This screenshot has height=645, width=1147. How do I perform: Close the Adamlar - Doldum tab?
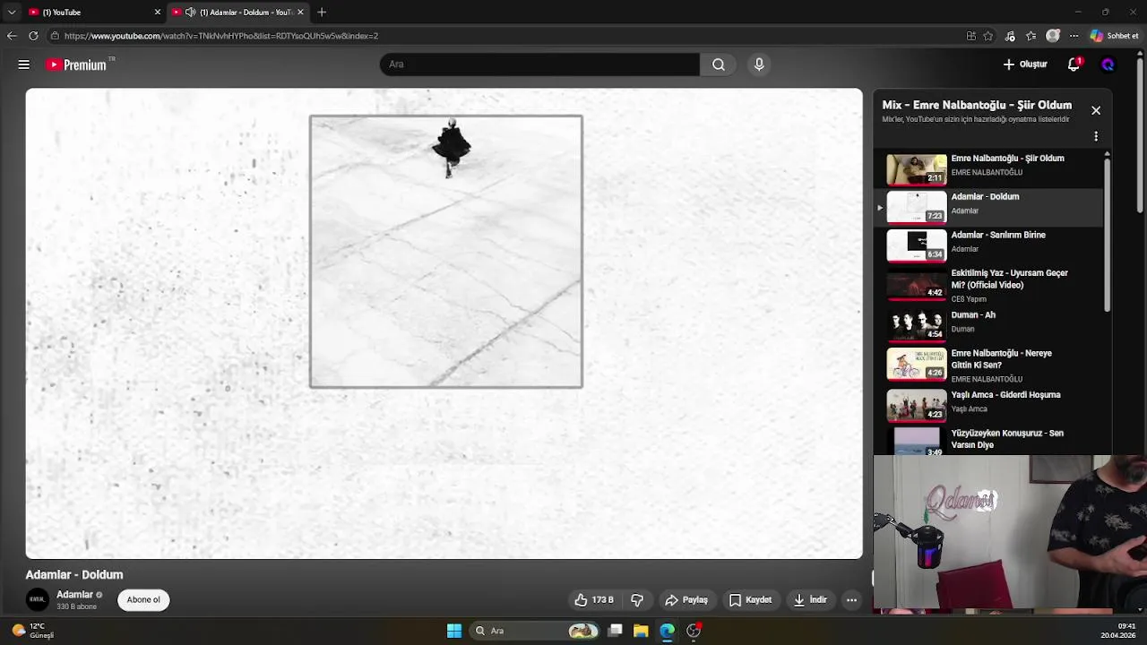pyautogui.click(x=300, y=12)
